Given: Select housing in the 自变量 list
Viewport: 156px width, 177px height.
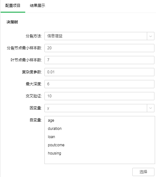Looking at the screenshot, I should [x=55, y=153].
